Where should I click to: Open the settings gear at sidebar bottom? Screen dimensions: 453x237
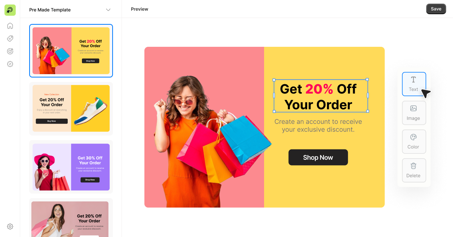pyautogui.click(x=10, y=227)
